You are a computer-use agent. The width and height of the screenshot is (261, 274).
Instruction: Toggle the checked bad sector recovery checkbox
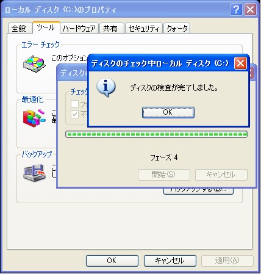pos(74,114)
